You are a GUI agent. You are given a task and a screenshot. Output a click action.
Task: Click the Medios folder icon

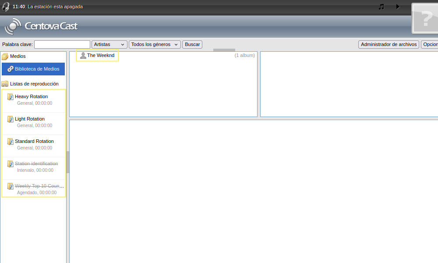(5, 57)
